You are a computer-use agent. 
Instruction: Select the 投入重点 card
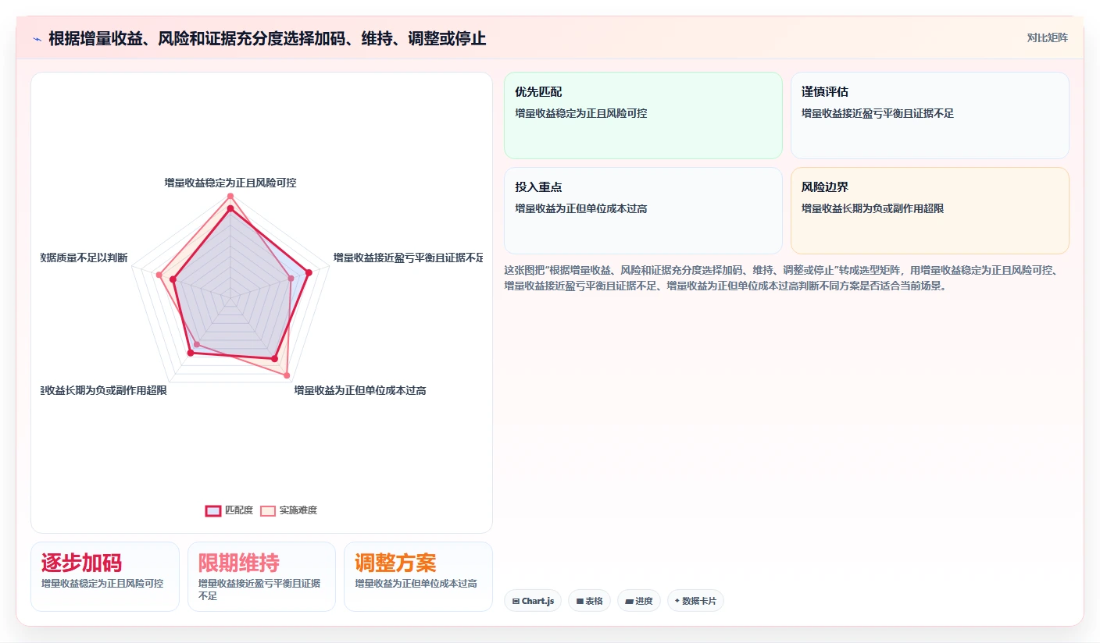[643, 211]
